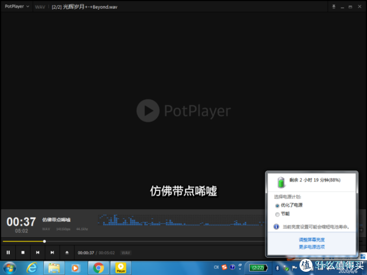367x275 pixels.
Task: Click the info icon beside brightness warning
Action: (x=276, y=226)
